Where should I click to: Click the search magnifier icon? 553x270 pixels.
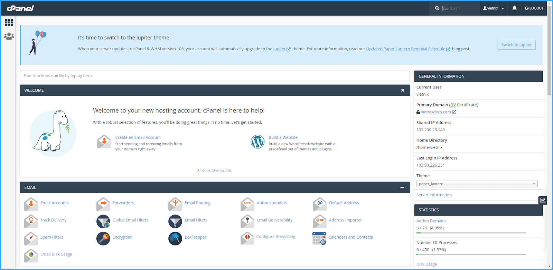pos(437,8)
